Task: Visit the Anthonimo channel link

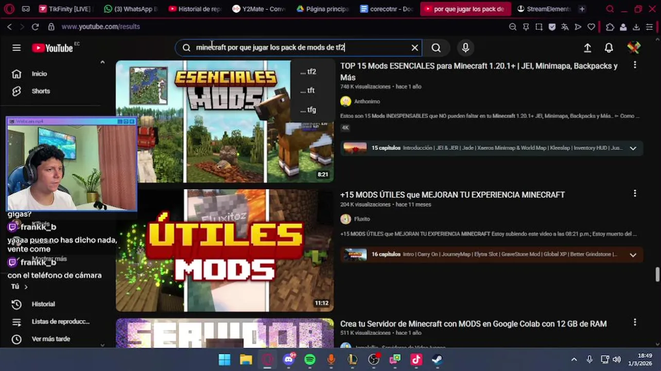Action: coord(367,102)
